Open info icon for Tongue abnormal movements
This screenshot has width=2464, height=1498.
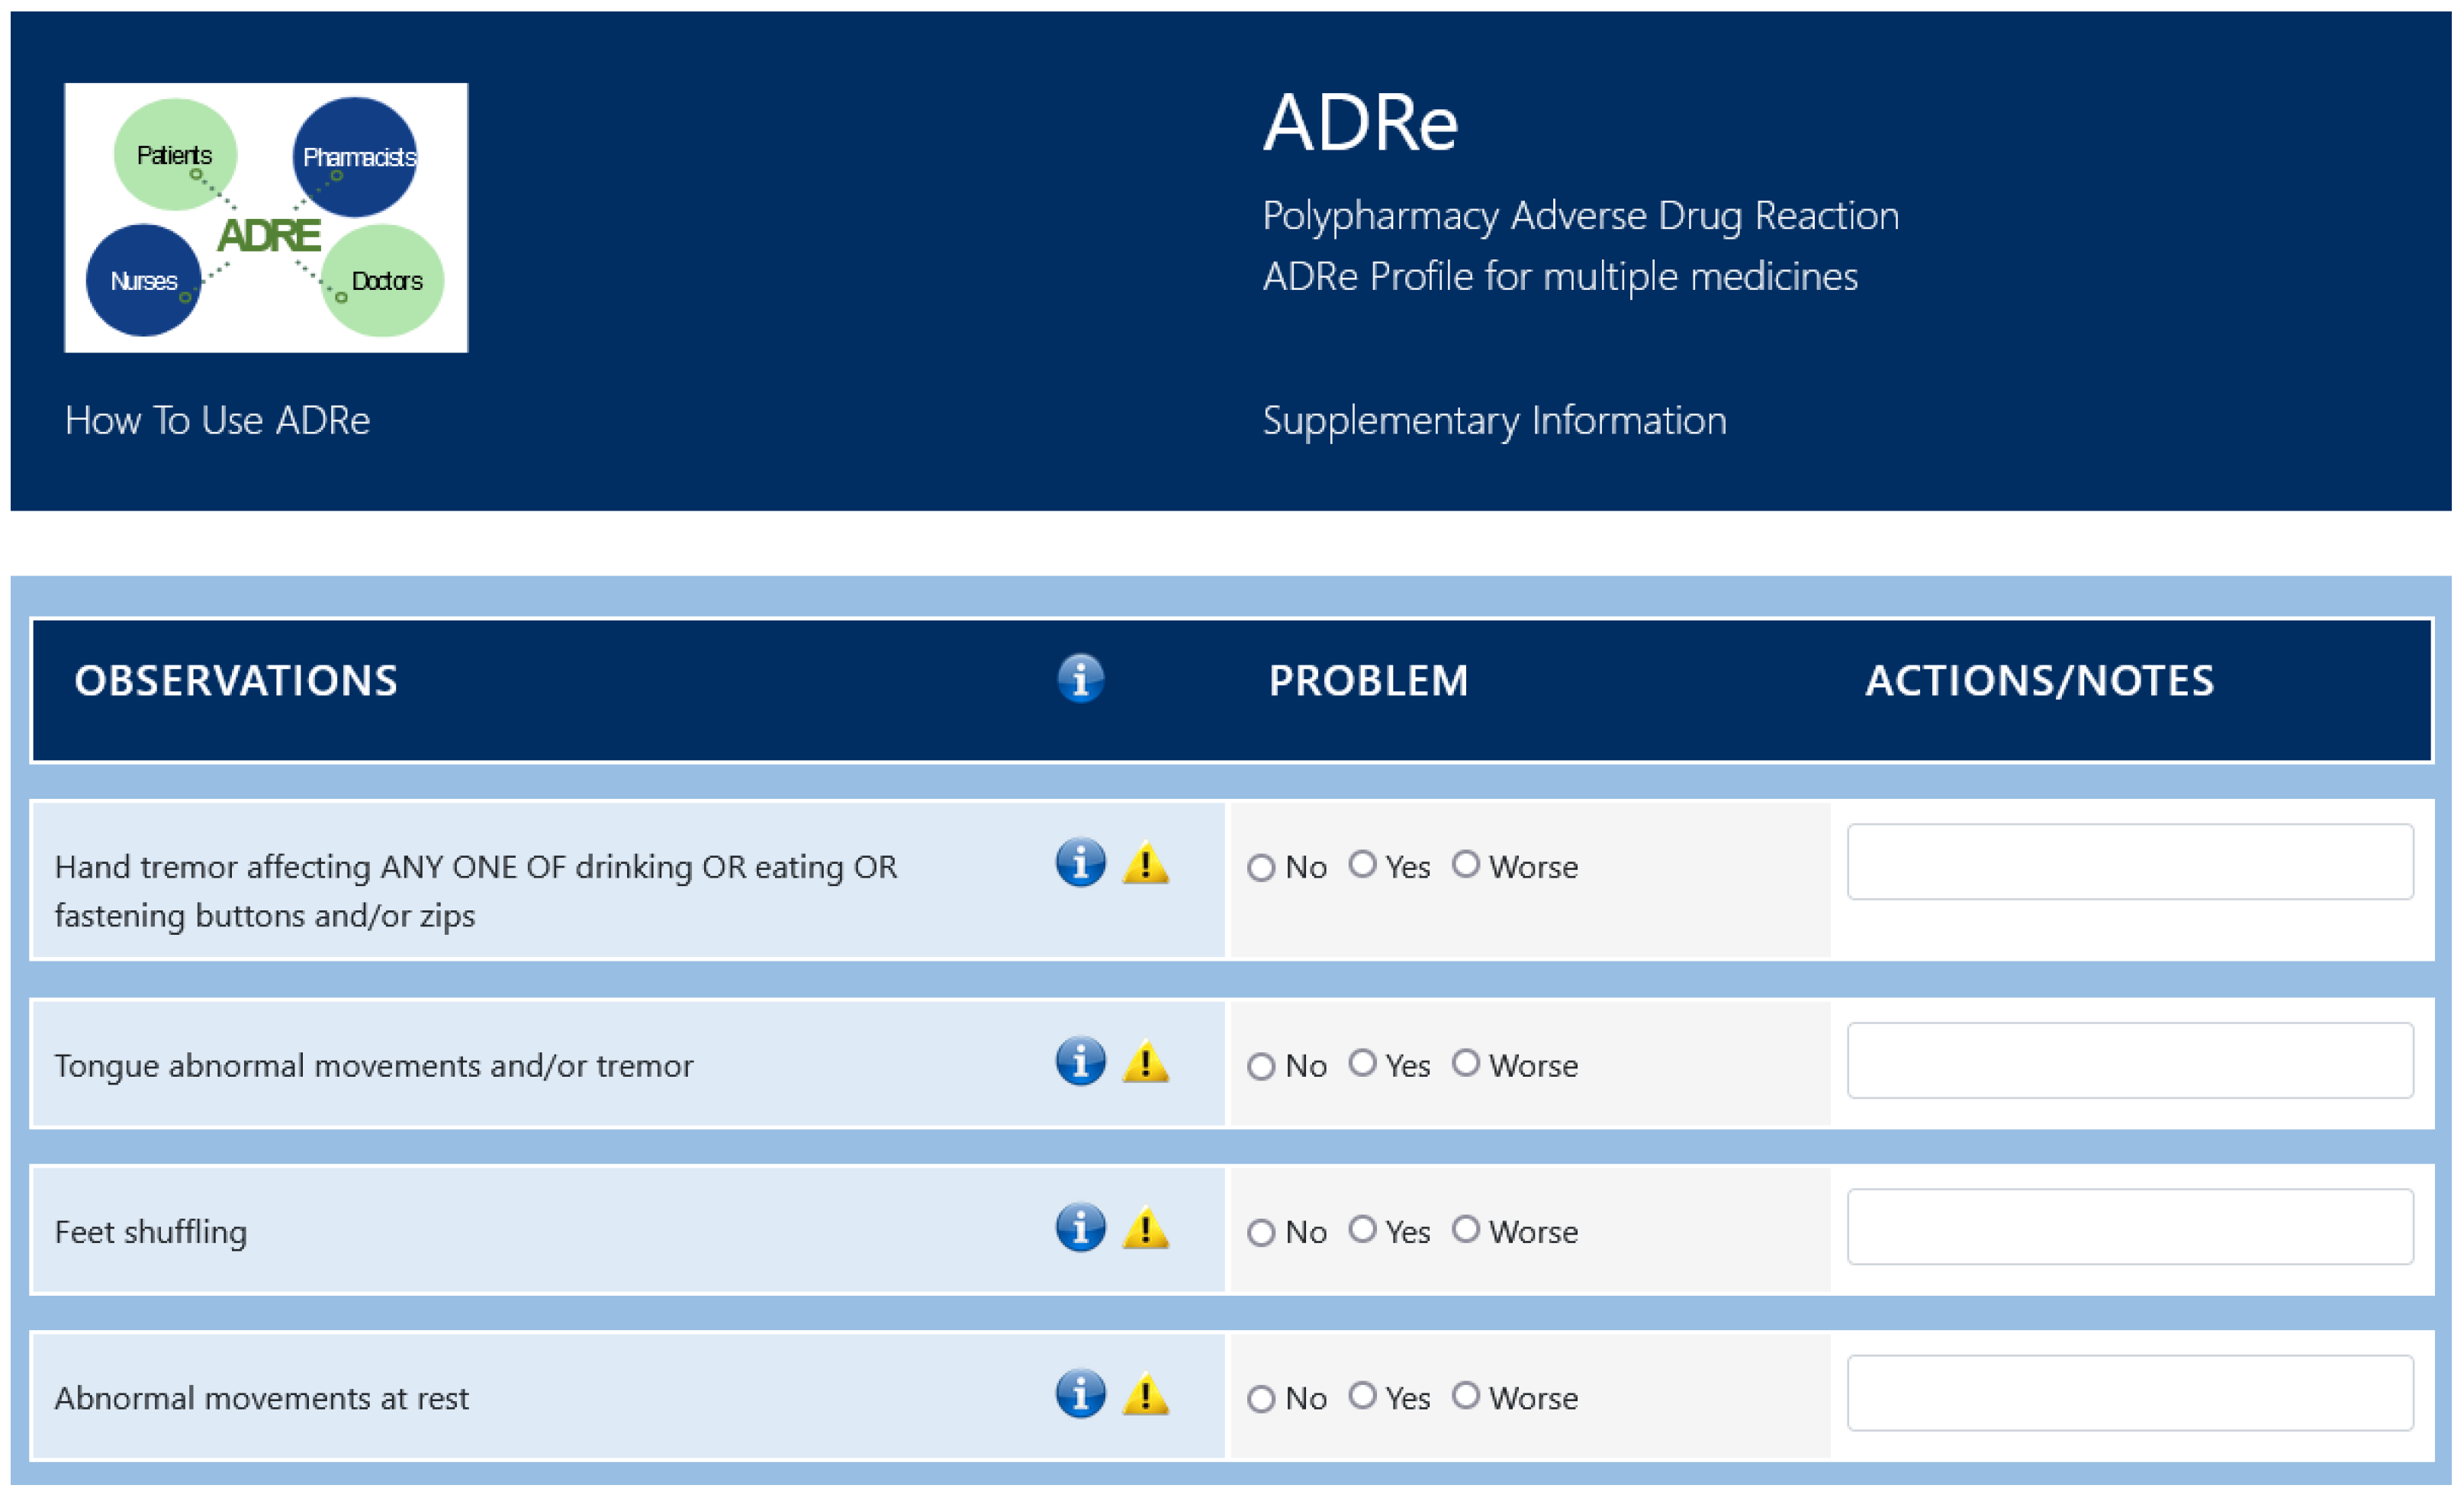coord(1080,1061)
